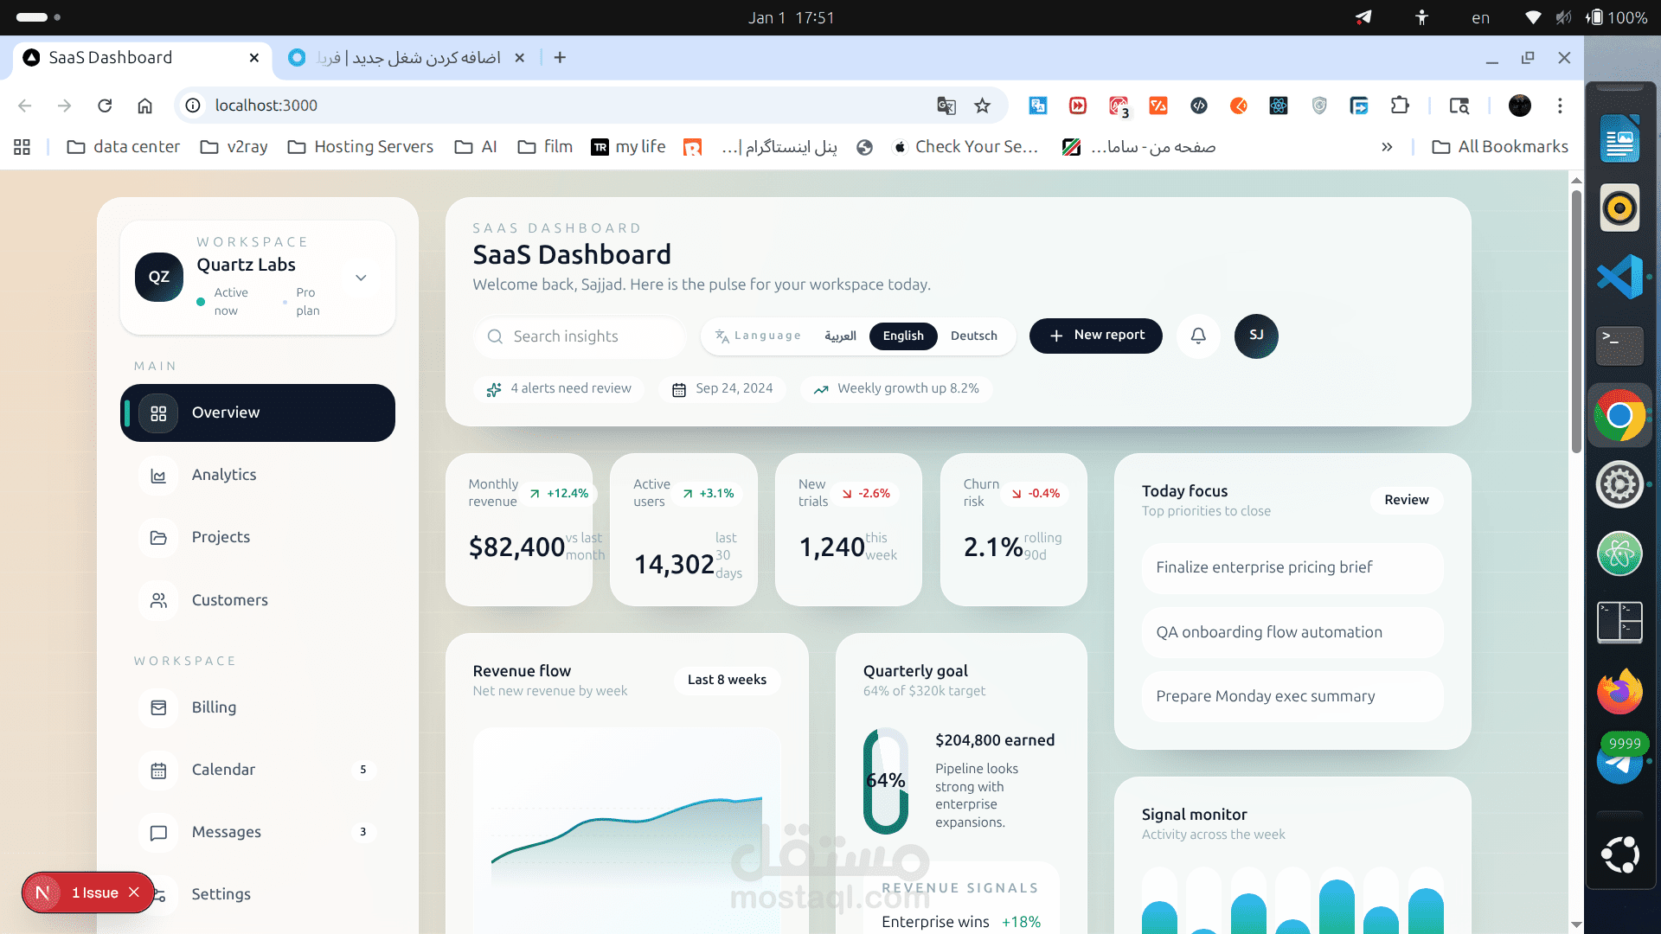Click the Calendar icon in sidebar
Viewport: 1661px width, 934px height.
[x=158, y=771]
